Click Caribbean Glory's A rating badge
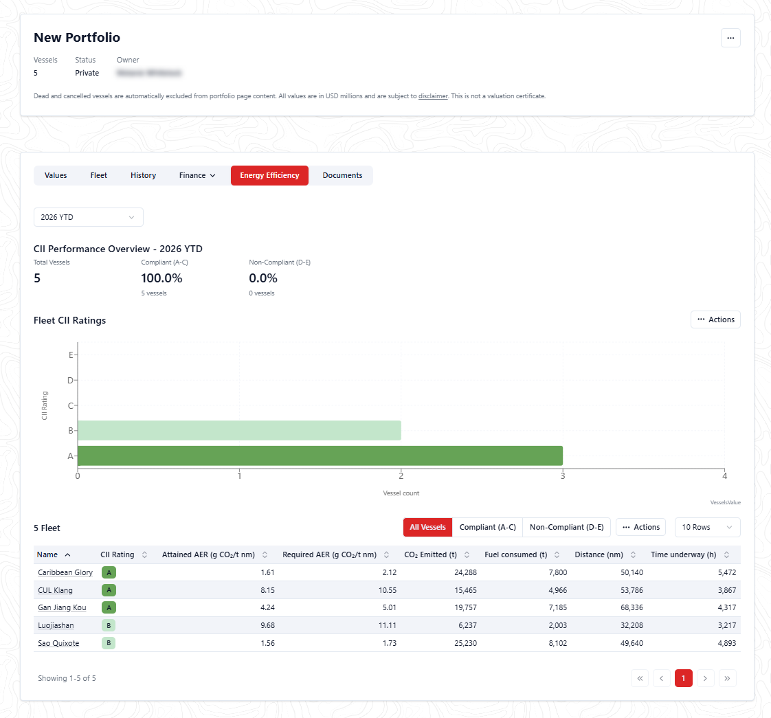 click(109, 572)
